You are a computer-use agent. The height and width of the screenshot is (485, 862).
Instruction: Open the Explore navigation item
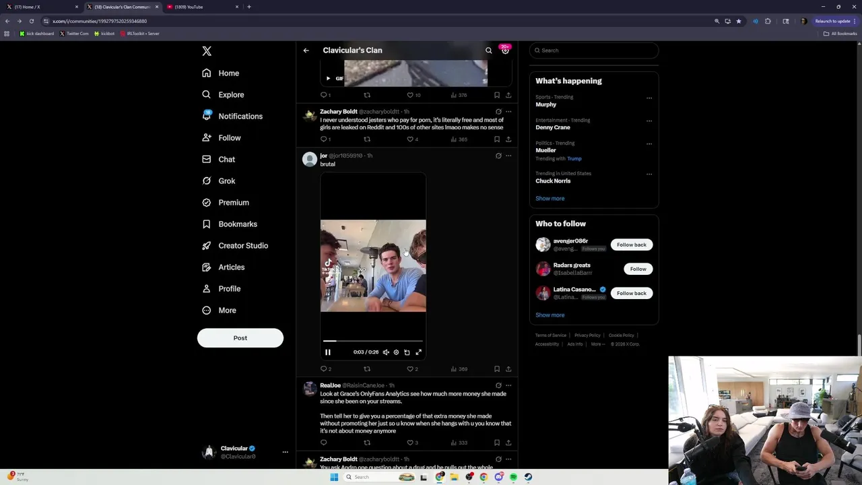tap(223, 94)
